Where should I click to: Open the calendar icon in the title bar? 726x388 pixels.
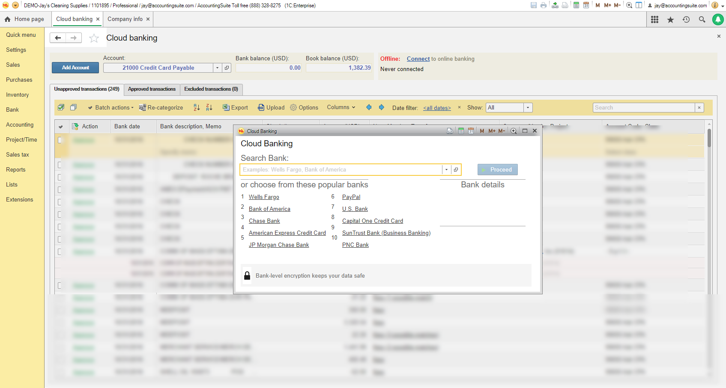point(586,5)
